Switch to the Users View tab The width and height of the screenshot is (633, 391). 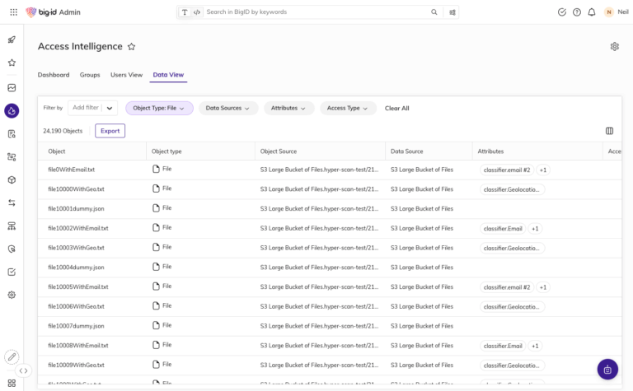pos(126,75)
